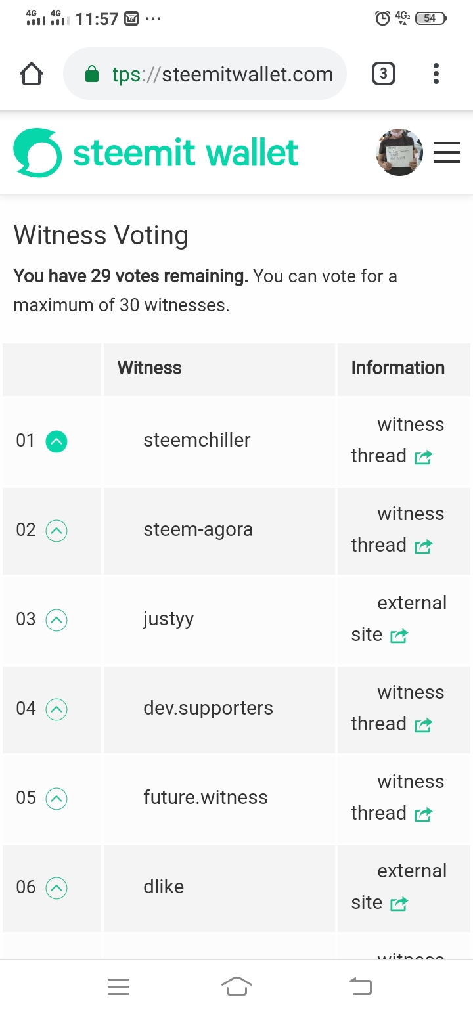This screenshot has height=1014, width=473.
Task: Click the Steemit Wallet logo
Action: [156, 153]
